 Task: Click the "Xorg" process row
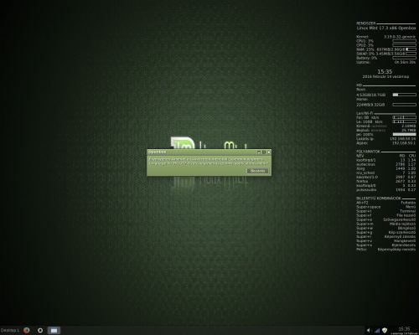coord(386,168)
